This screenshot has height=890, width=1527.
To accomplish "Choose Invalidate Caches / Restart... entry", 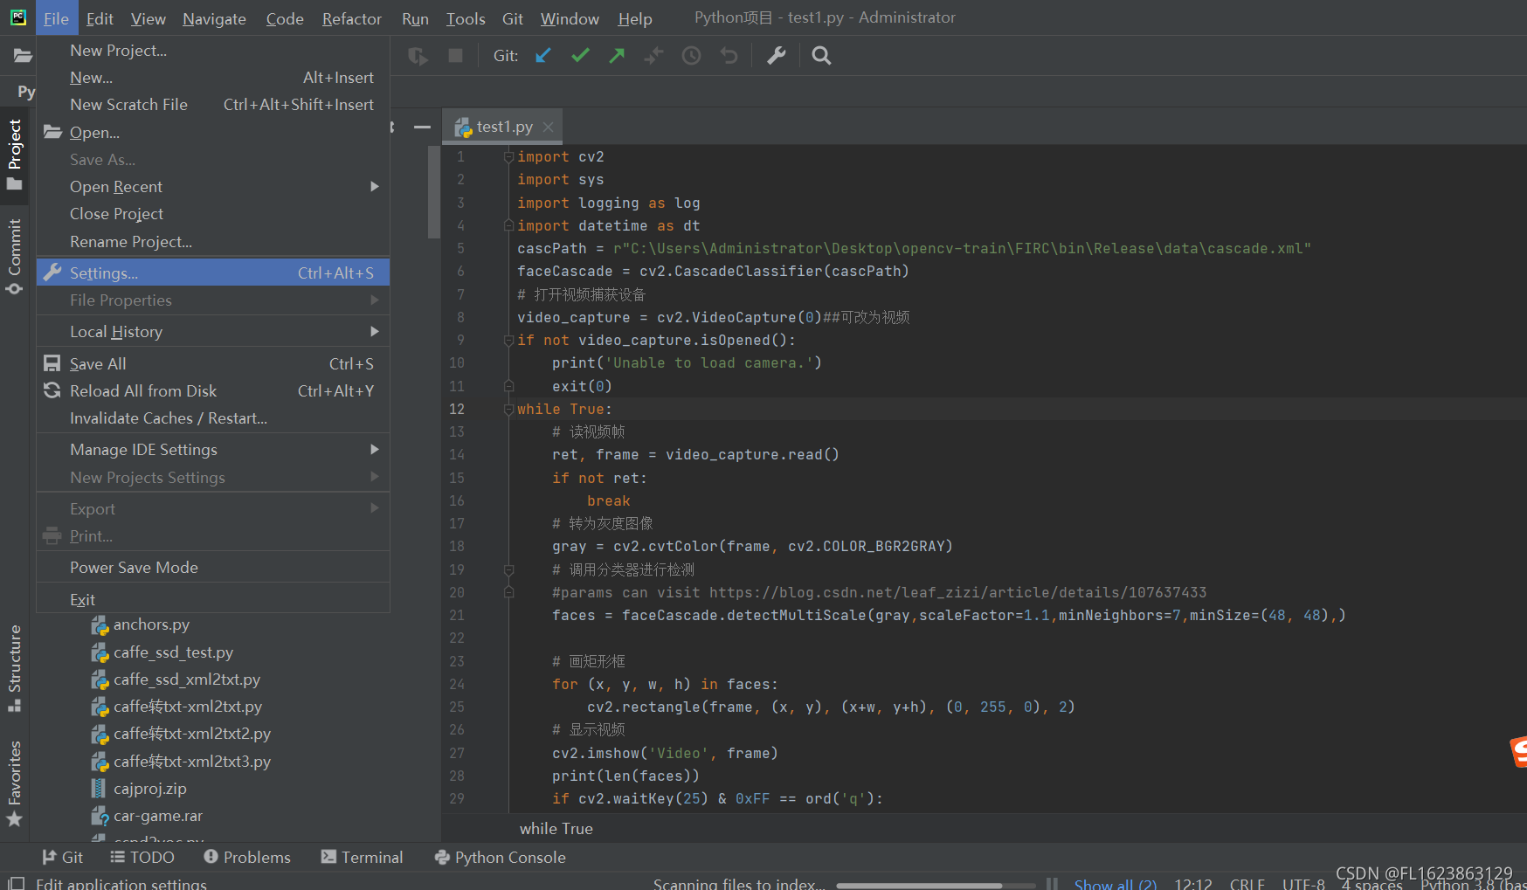I will [x=213, y=418].
